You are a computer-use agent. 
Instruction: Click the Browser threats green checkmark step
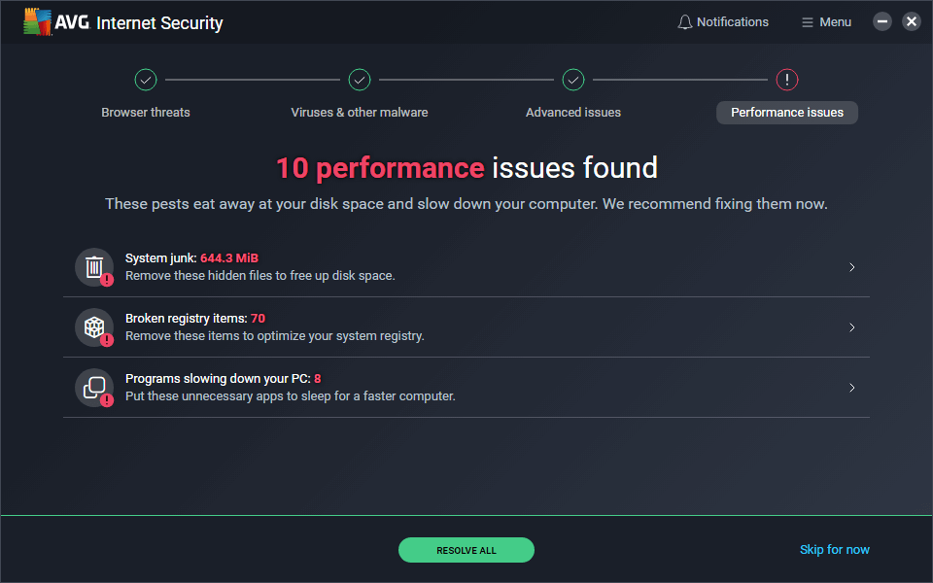[146, 80]
